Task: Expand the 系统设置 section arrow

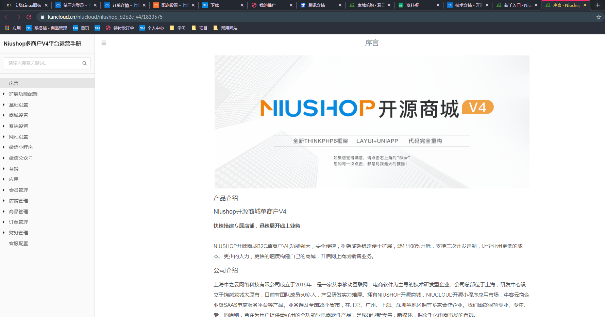Action: point(3,126)
